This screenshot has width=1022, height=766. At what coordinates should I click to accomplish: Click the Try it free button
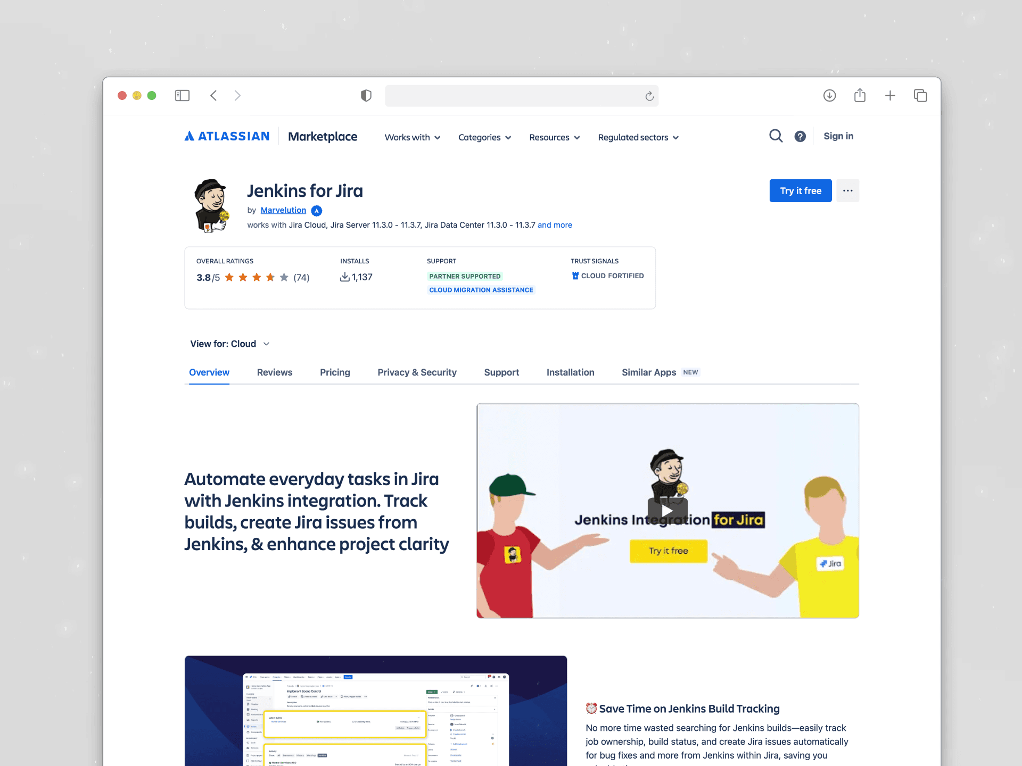click(801, 190)
